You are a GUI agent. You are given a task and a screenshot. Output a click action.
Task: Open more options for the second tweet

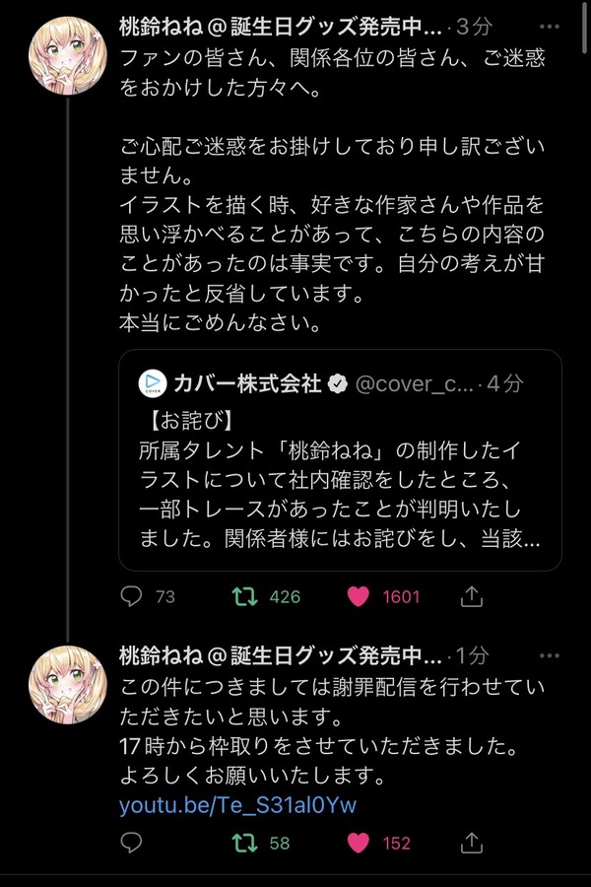click(x=550, y=655)
